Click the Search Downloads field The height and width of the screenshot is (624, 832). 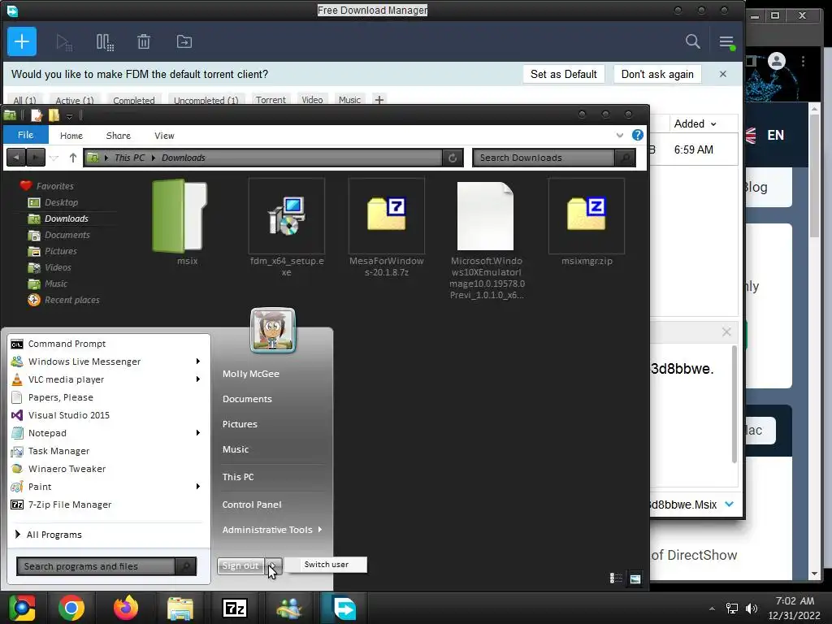coord(544,158)
